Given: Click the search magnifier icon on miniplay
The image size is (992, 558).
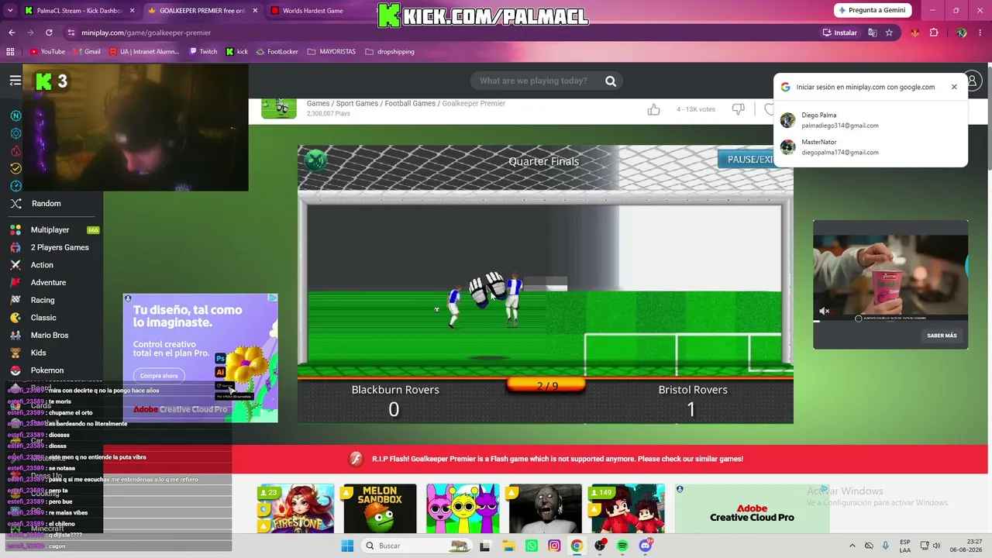Looking at the screenshot, I should click(611, 81).
